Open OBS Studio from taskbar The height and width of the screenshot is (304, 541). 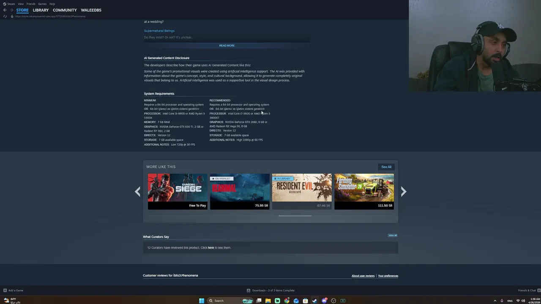coord(333,301)
